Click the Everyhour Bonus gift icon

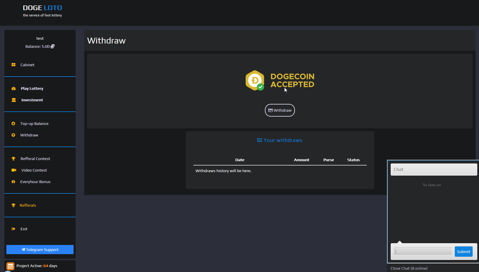pos(13,182)
